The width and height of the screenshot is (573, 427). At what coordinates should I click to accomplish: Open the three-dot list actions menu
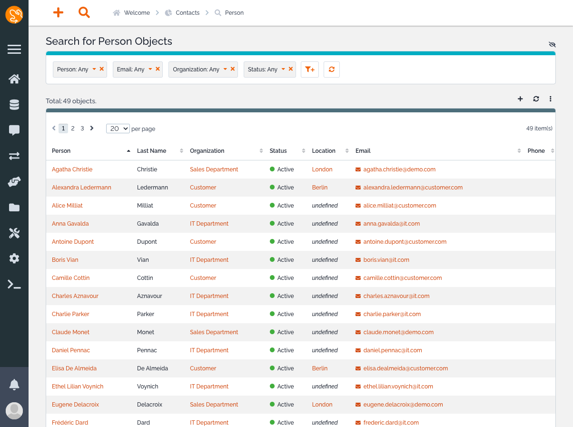[551, 99]
